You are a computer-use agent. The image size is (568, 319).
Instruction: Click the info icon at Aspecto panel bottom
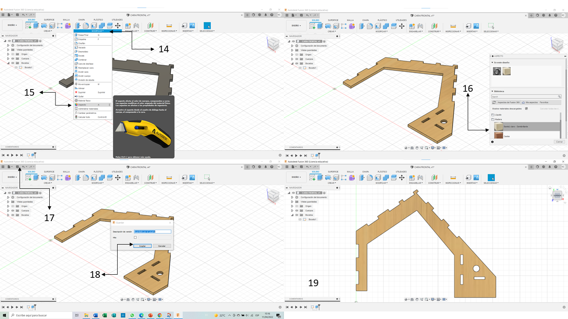492,142
